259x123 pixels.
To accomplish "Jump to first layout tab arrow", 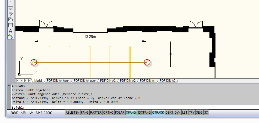I will 18,81.
